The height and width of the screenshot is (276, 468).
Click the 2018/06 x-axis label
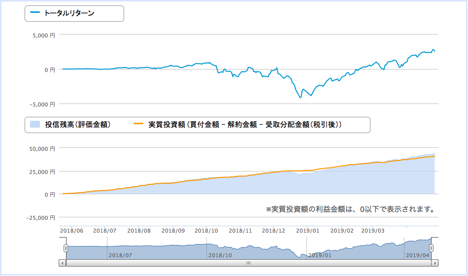pyautogui.click(x=71, y=231)
